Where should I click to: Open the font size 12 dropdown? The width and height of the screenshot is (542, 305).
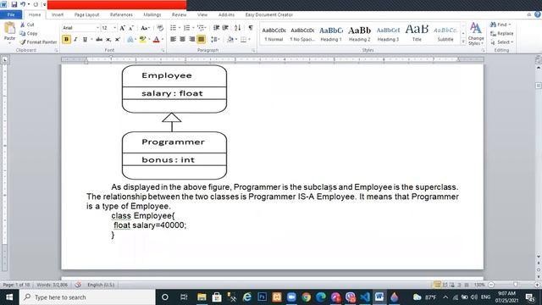[115, 28]
